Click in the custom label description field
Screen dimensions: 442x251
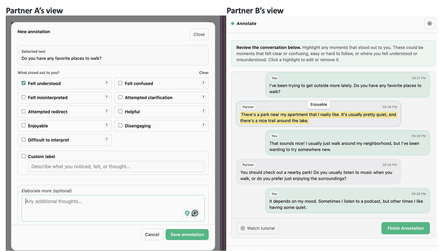(116, 166)
